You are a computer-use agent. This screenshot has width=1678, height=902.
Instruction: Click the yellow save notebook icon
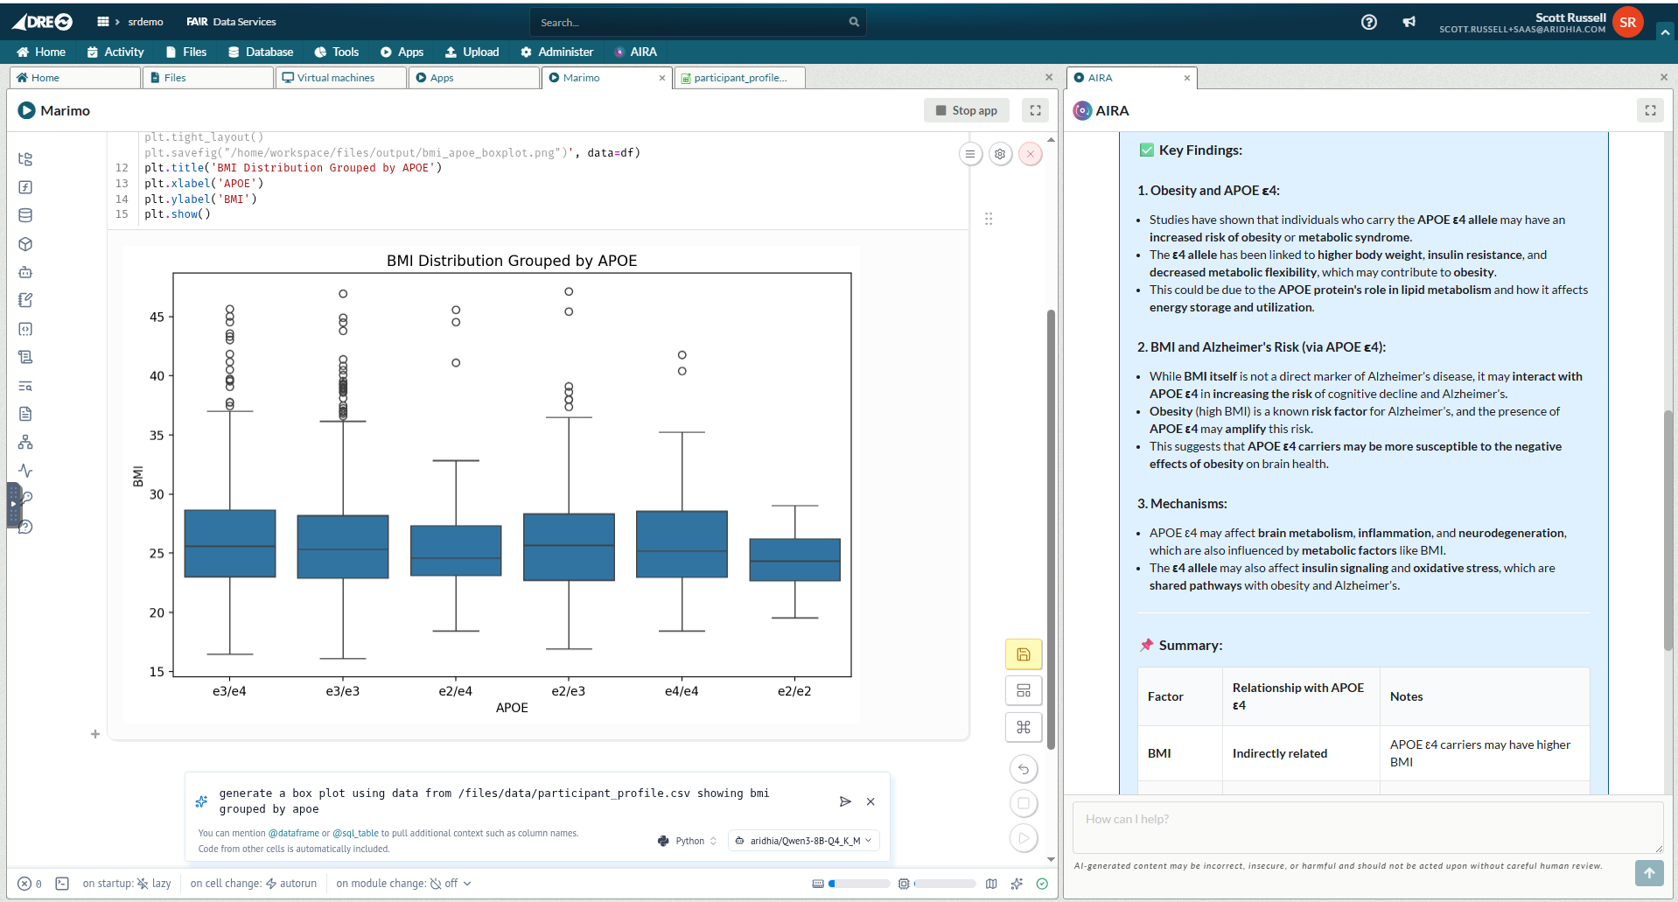1023,654
